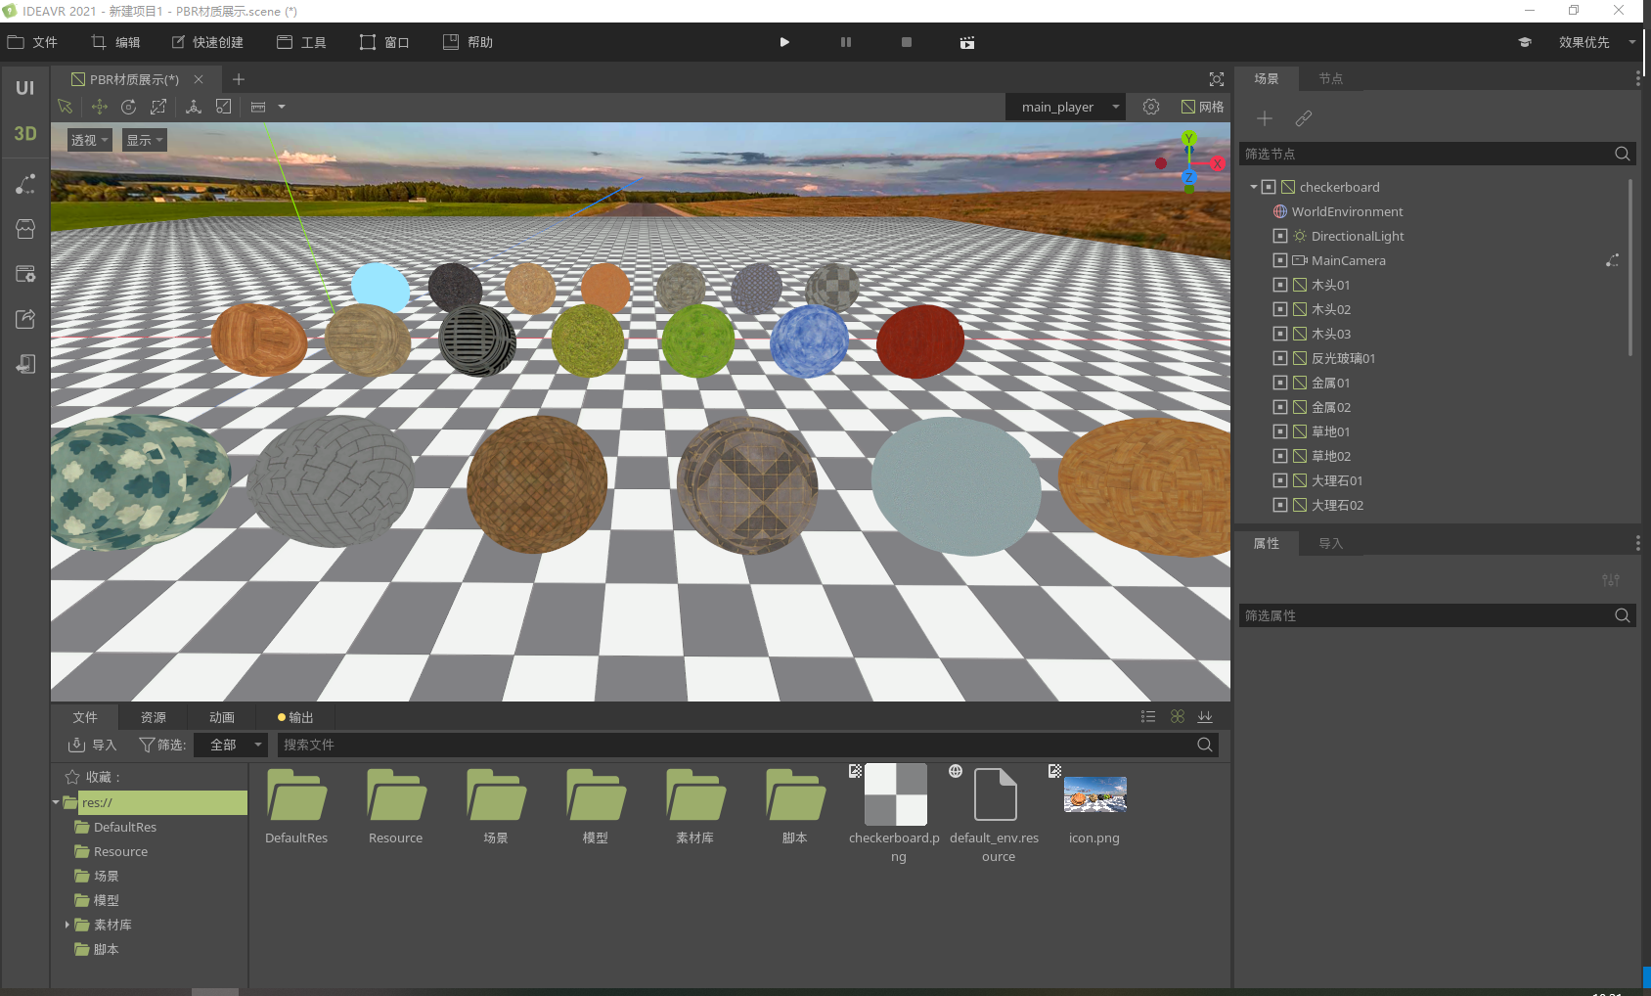Open the device preview sidebar icon
The image size is (1651, 996).
(25, 364)
